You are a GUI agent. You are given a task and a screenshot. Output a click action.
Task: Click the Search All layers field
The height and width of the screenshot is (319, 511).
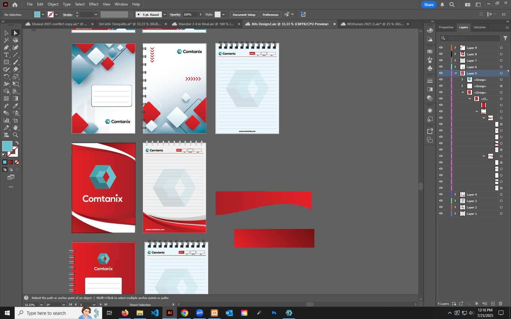[470, 38]
